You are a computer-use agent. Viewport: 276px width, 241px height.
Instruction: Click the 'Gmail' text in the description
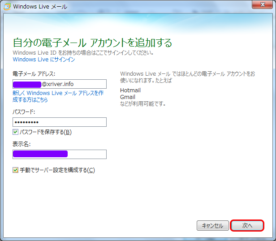click(128, 97)
